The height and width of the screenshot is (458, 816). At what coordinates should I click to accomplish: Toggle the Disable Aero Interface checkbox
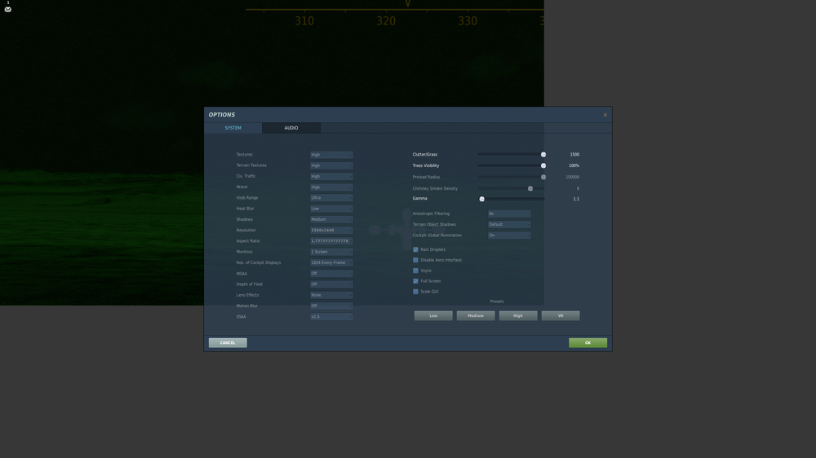[x=415, y=260]
